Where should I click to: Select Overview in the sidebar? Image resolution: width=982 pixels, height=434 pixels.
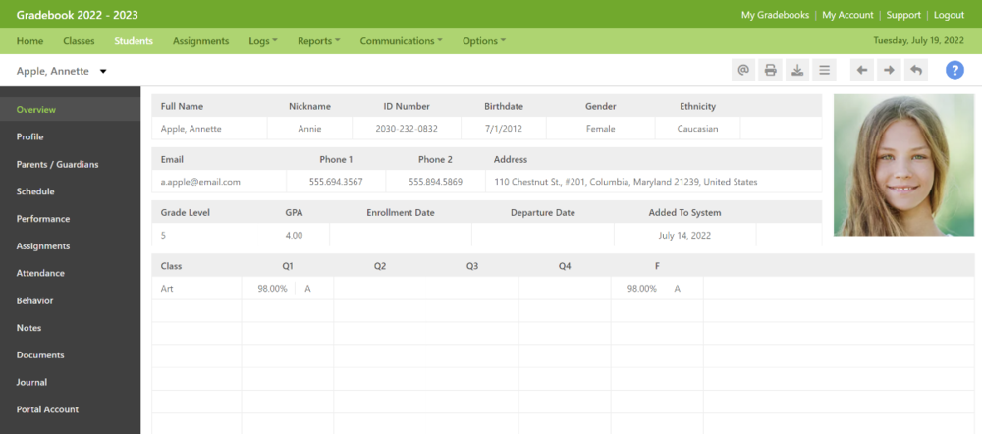70,110
